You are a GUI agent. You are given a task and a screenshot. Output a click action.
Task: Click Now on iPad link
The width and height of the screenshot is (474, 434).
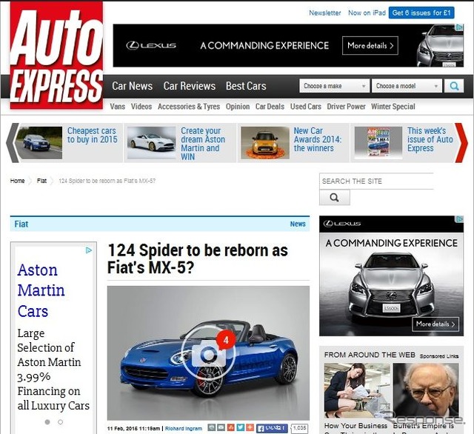[x=367, y=13]
